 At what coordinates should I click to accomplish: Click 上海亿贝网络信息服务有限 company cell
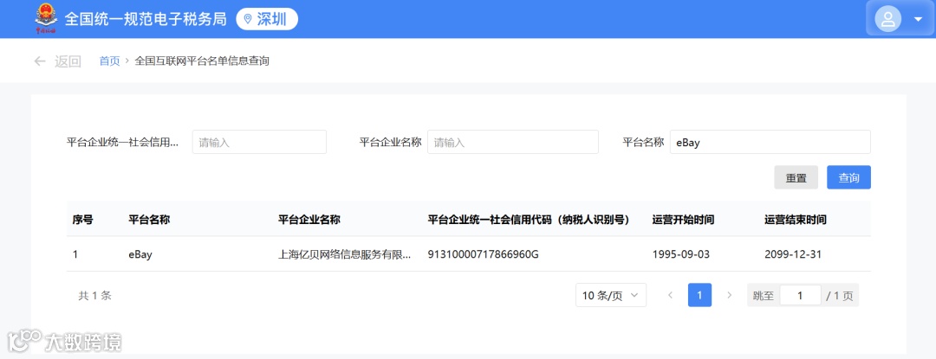tap(344, 254)
